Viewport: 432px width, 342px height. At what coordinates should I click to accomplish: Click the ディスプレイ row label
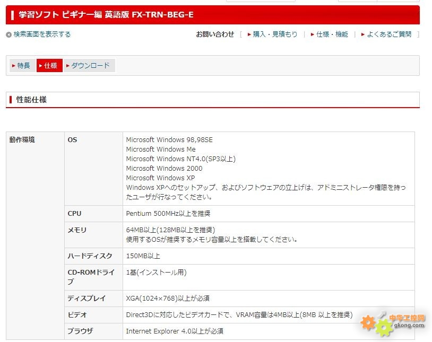point(87,298)
